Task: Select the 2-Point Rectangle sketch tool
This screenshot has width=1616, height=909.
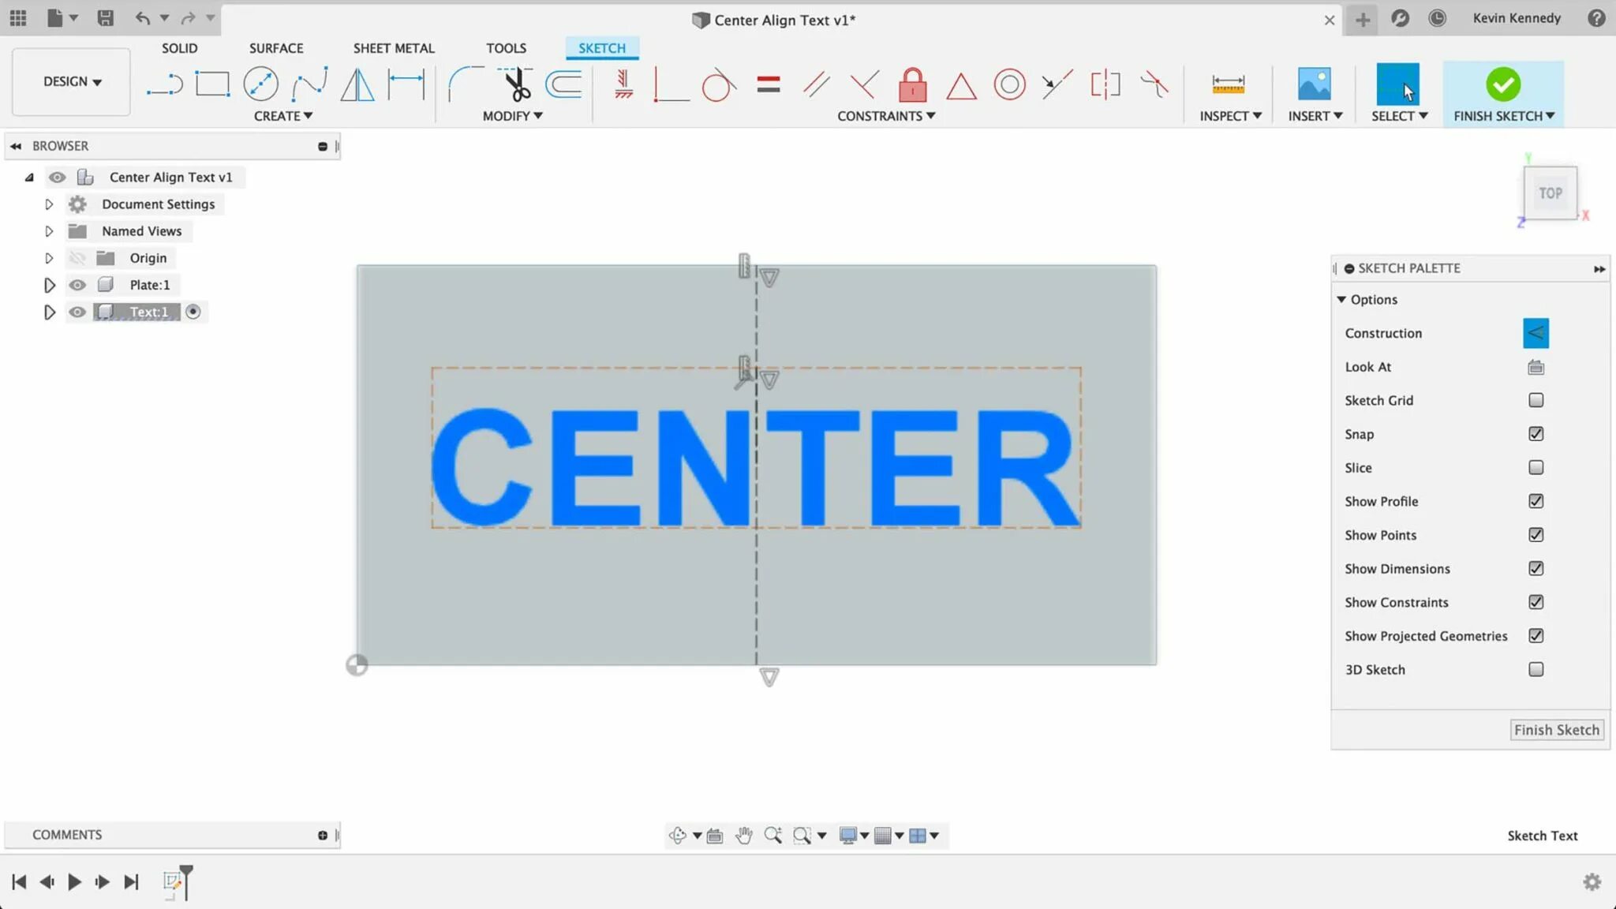Action: point(212,84)
